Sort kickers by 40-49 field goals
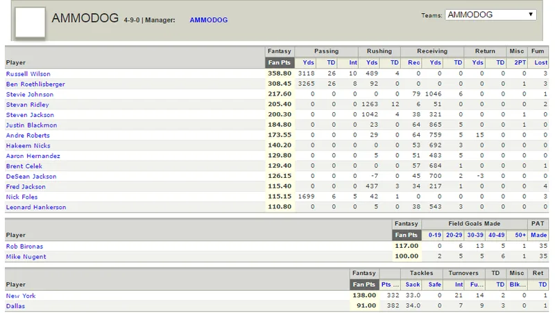 [496, 235]
